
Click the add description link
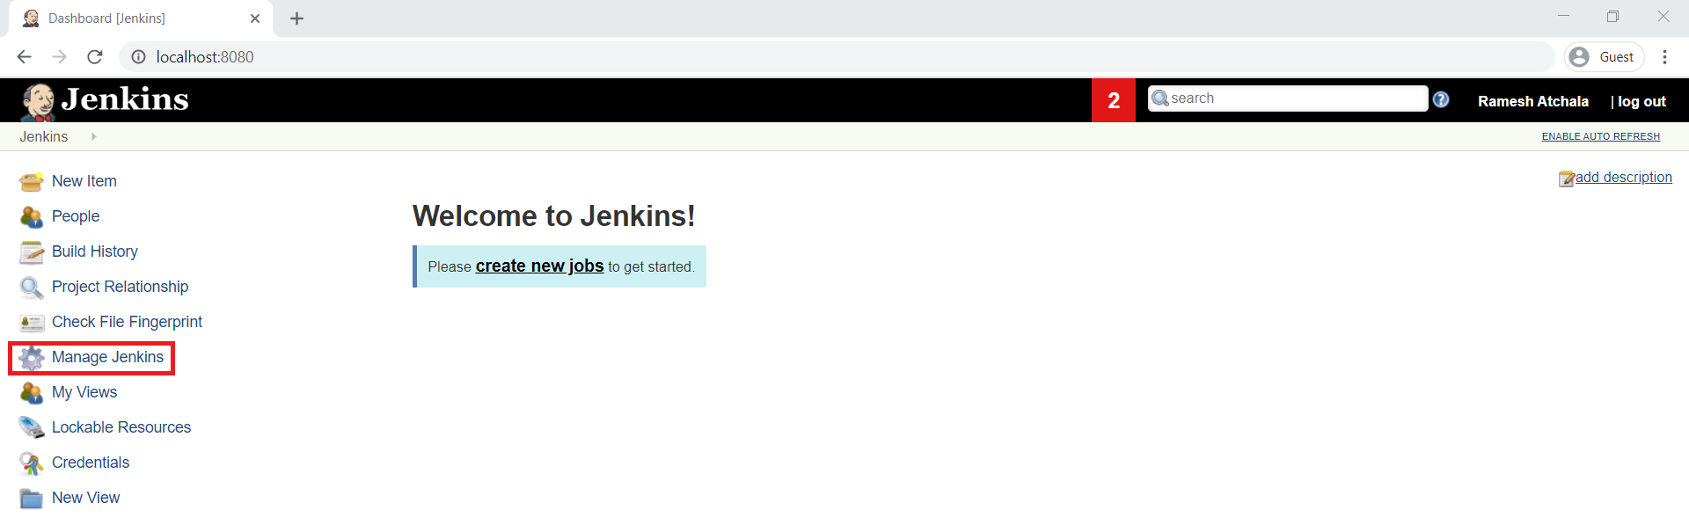[1624, 178]
